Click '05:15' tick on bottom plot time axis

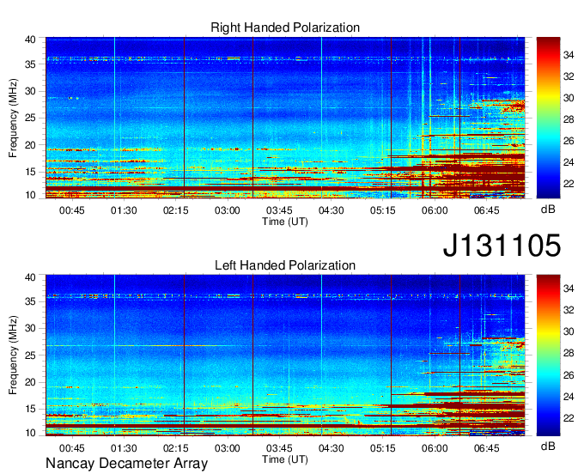(382, 448)
